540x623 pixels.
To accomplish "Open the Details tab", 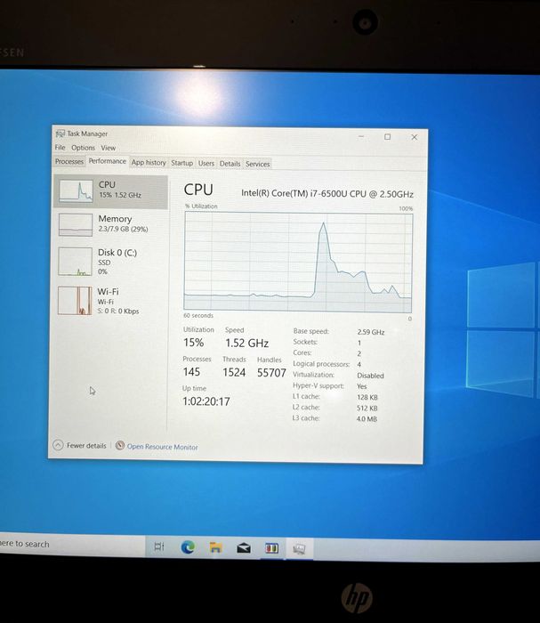I will [x=230, y=164].
